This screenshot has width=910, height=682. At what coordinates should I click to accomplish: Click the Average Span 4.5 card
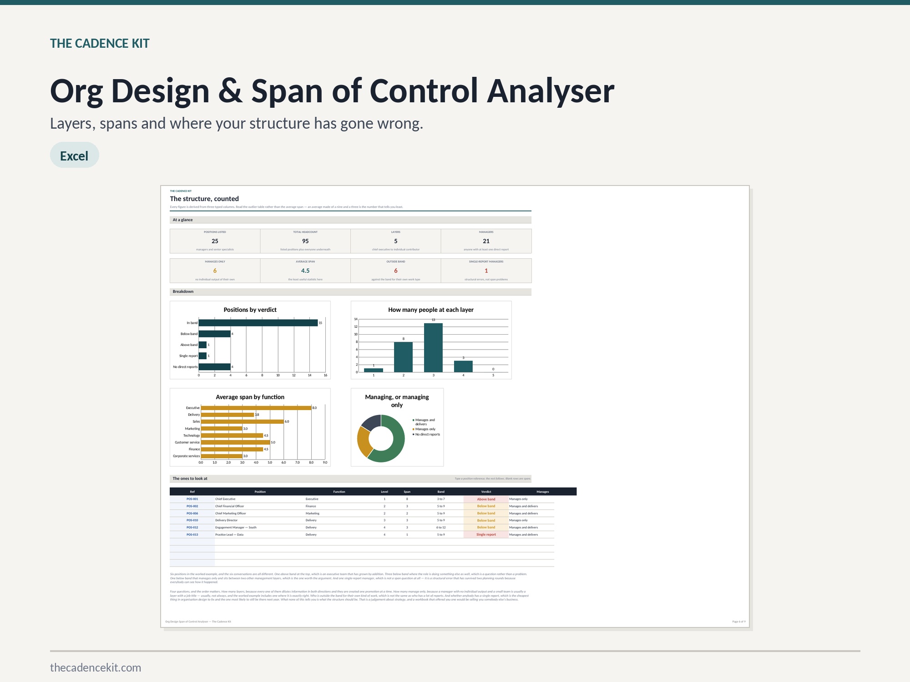pos(305,271)
